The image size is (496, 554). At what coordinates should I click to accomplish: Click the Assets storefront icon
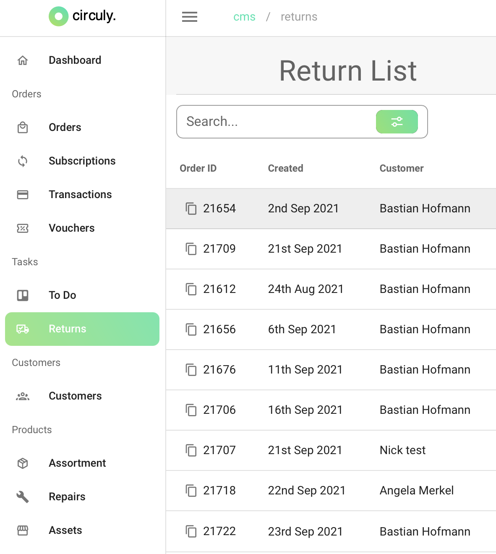(23, 530)
